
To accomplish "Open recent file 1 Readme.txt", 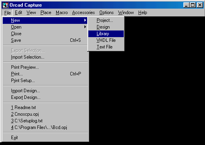I will tap(46, 107).
